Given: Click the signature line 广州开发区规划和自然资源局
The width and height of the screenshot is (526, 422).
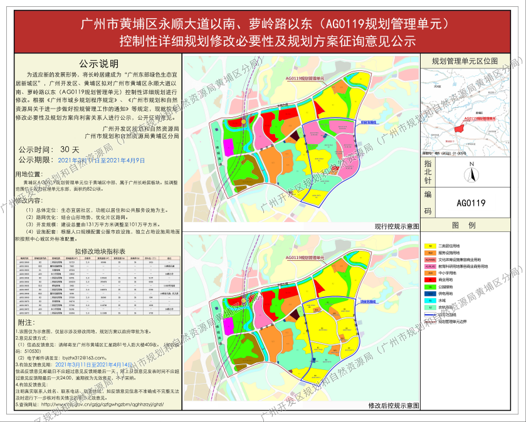Looking at the screenshot, I should [x=140, y=129].
